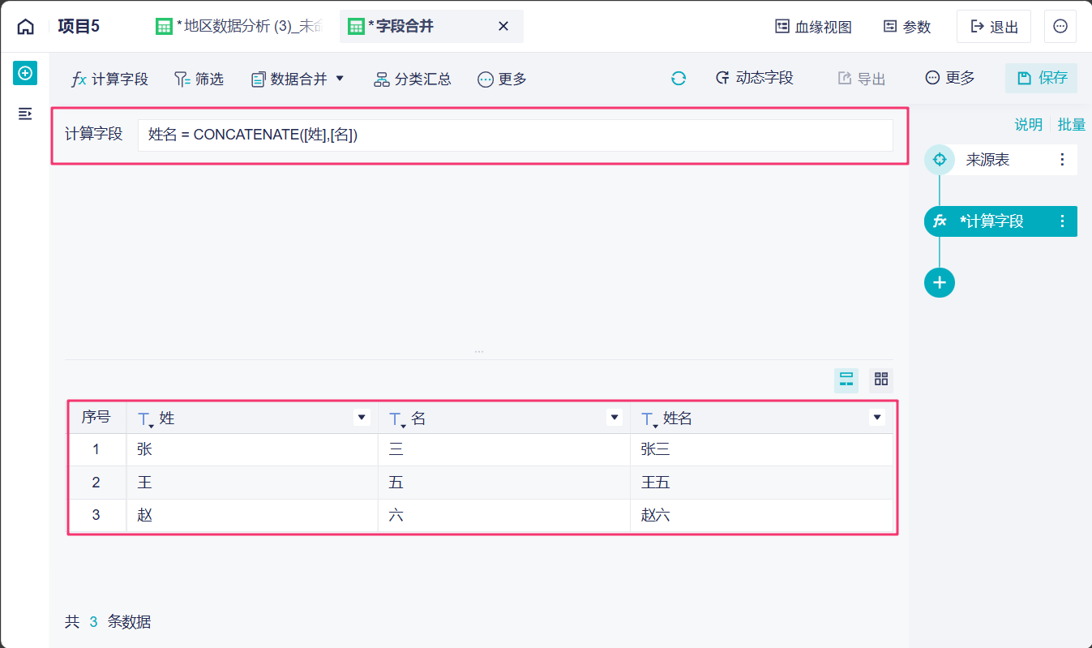
Task: Click the 退出 exit button
Action: click(994, 27)
